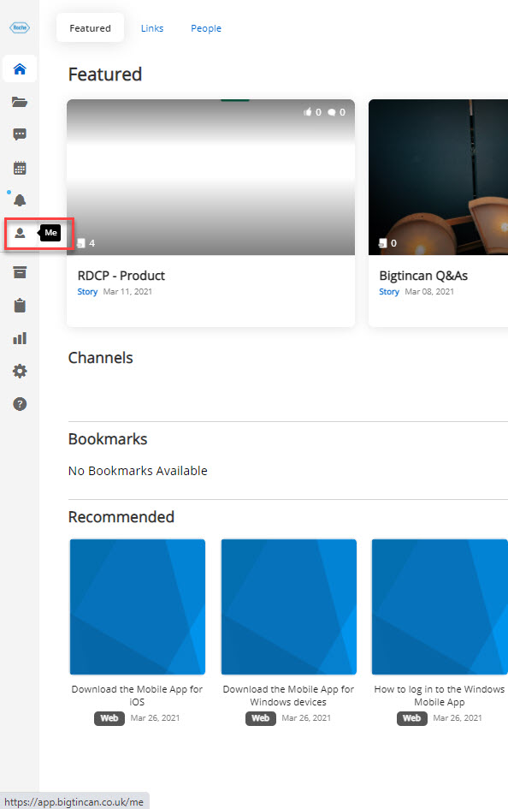508x809 pixels.
Task: Click the 'Mar 08, 2021' date text
Action: coord(429,292)
